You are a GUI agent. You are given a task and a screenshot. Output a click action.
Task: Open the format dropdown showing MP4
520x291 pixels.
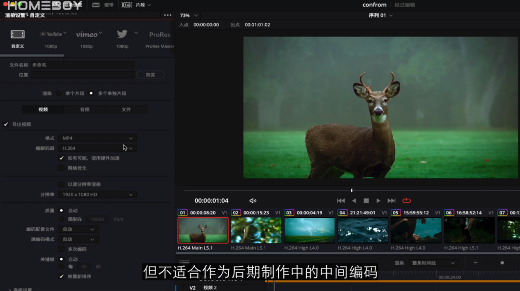click(97, 138)
